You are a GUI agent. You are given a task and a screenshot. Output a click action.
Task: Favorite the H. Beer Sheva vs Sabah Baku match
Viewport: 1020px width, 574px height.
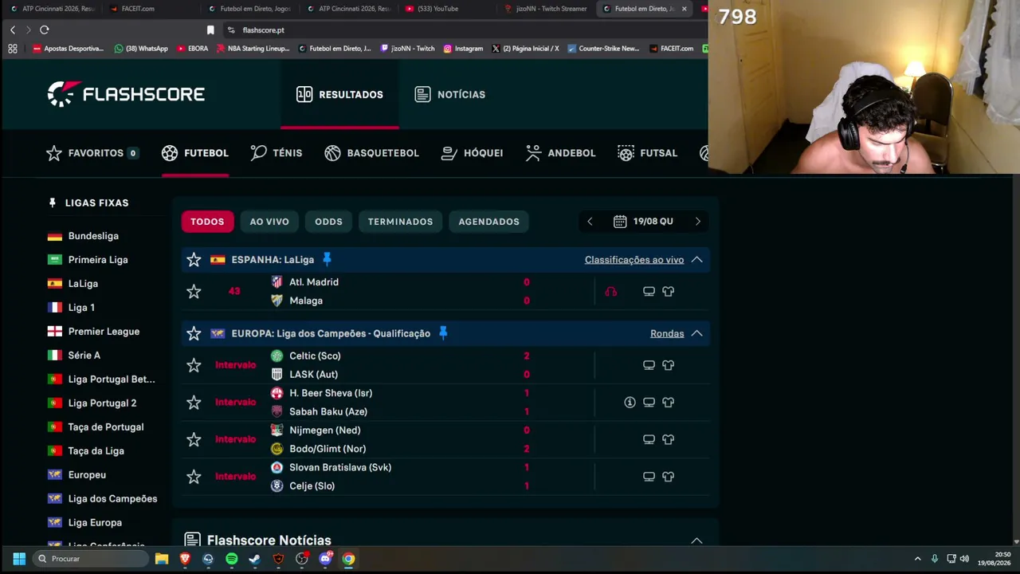point(194,403)
